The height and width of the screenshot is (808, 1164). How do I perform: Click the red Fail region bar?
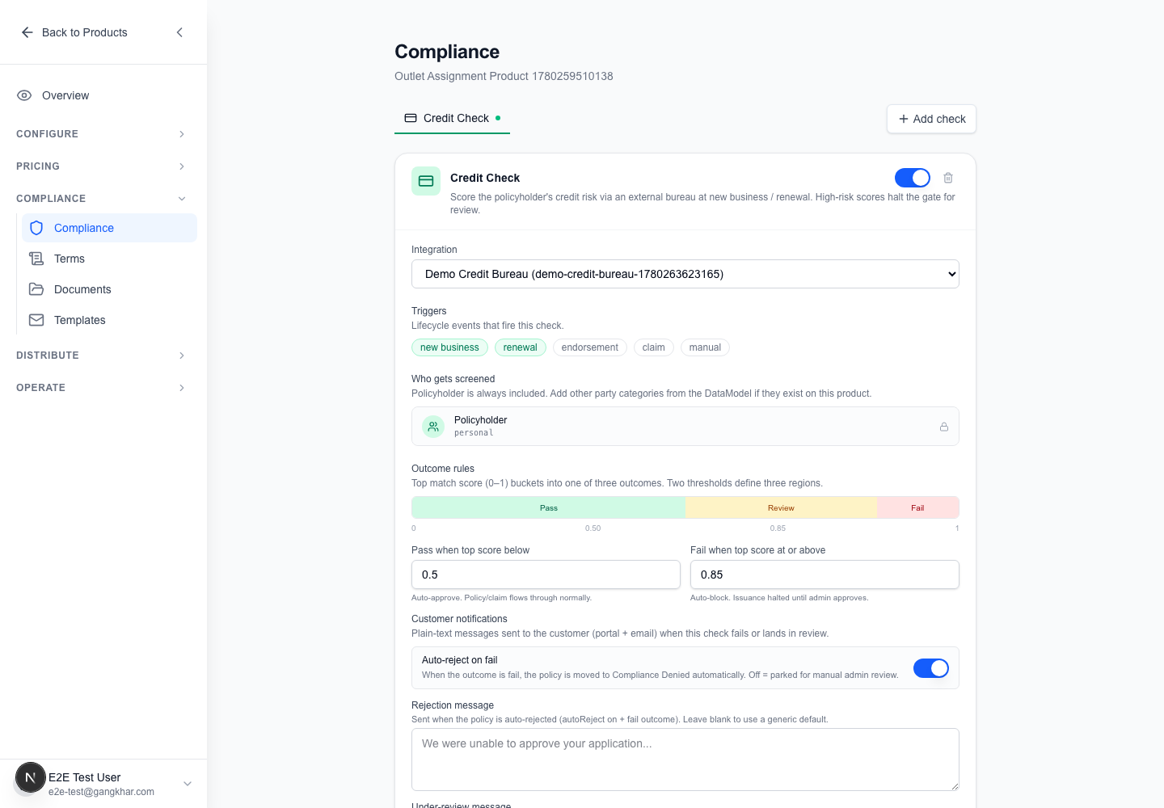[x=917, y=507]
